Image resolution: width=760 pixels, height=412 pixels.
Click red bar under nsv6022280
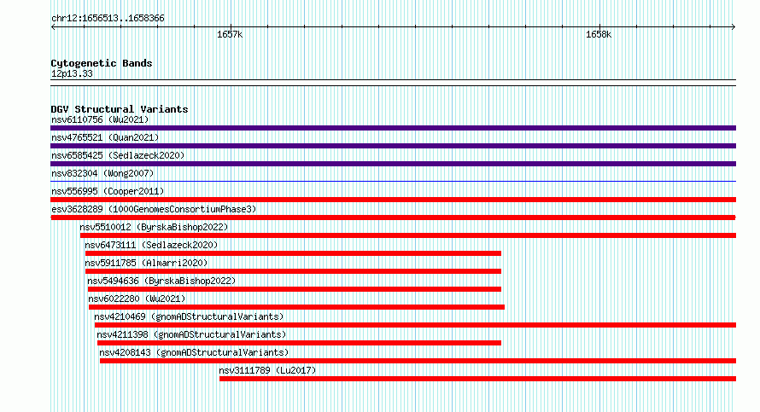(x=296, y=307)
